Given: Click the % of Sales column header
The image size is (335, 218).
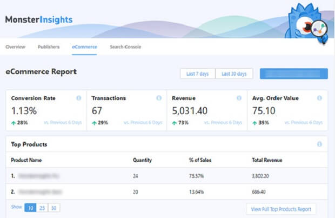Looking at the screenshot, I should [200, 160].
